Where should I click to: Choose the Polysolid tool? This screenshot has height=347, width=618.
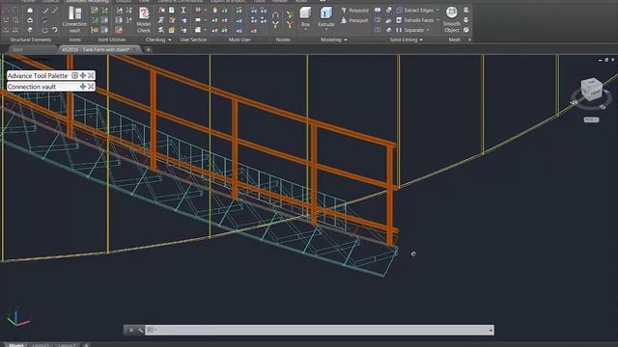pos(354,11)
